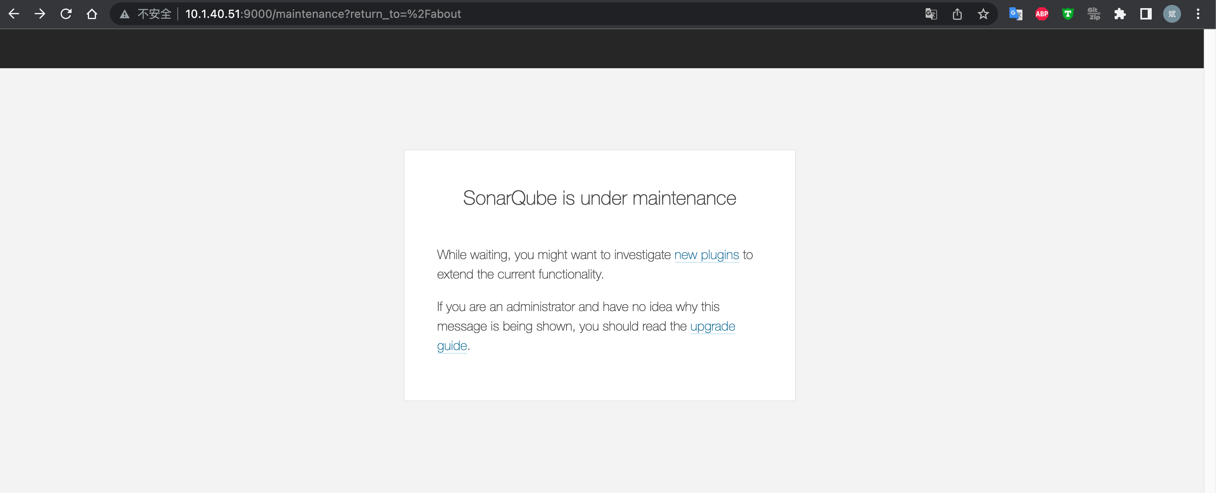Go to the browser Home page

pos(92,14)
